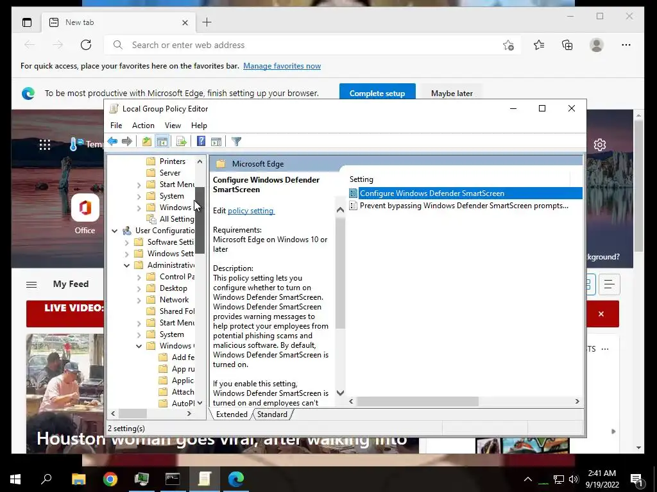
Task: Select All Settings in the tree
Action: (176, 219)
